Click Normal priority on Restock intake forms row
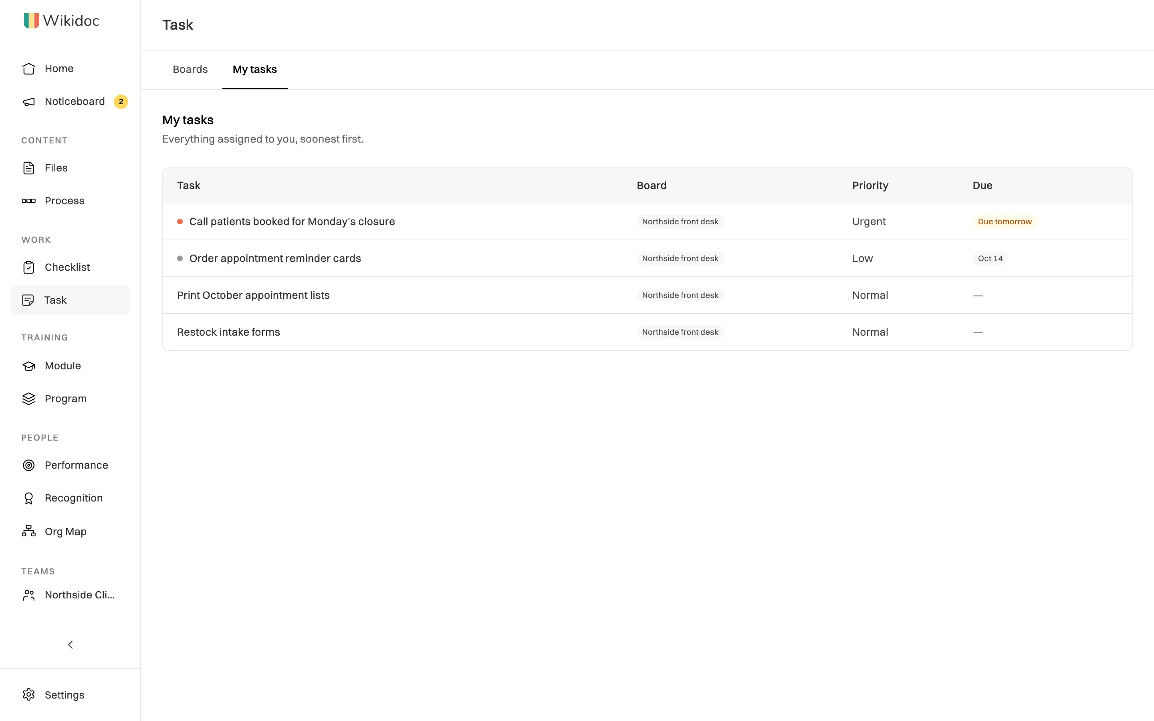The height and width of the screenshot is (721, 1154). coord(870,332)
